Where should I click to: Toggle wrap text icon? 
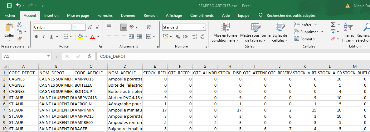point(149,27)
